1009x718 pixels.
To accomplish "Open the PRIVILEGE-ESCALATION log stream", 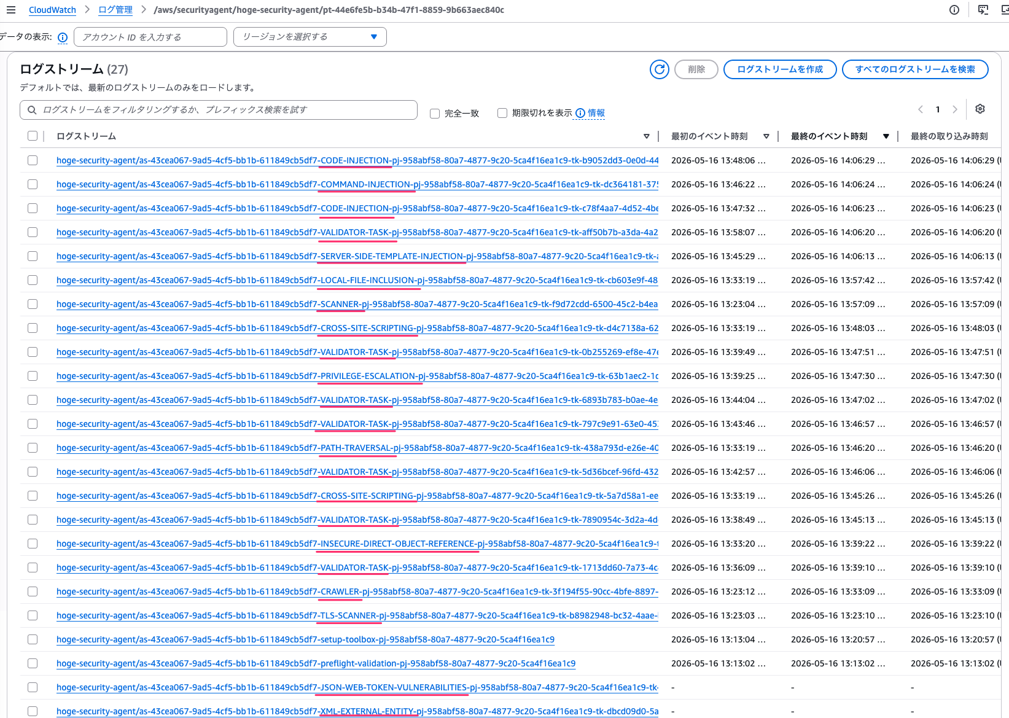I will [357, 376].
